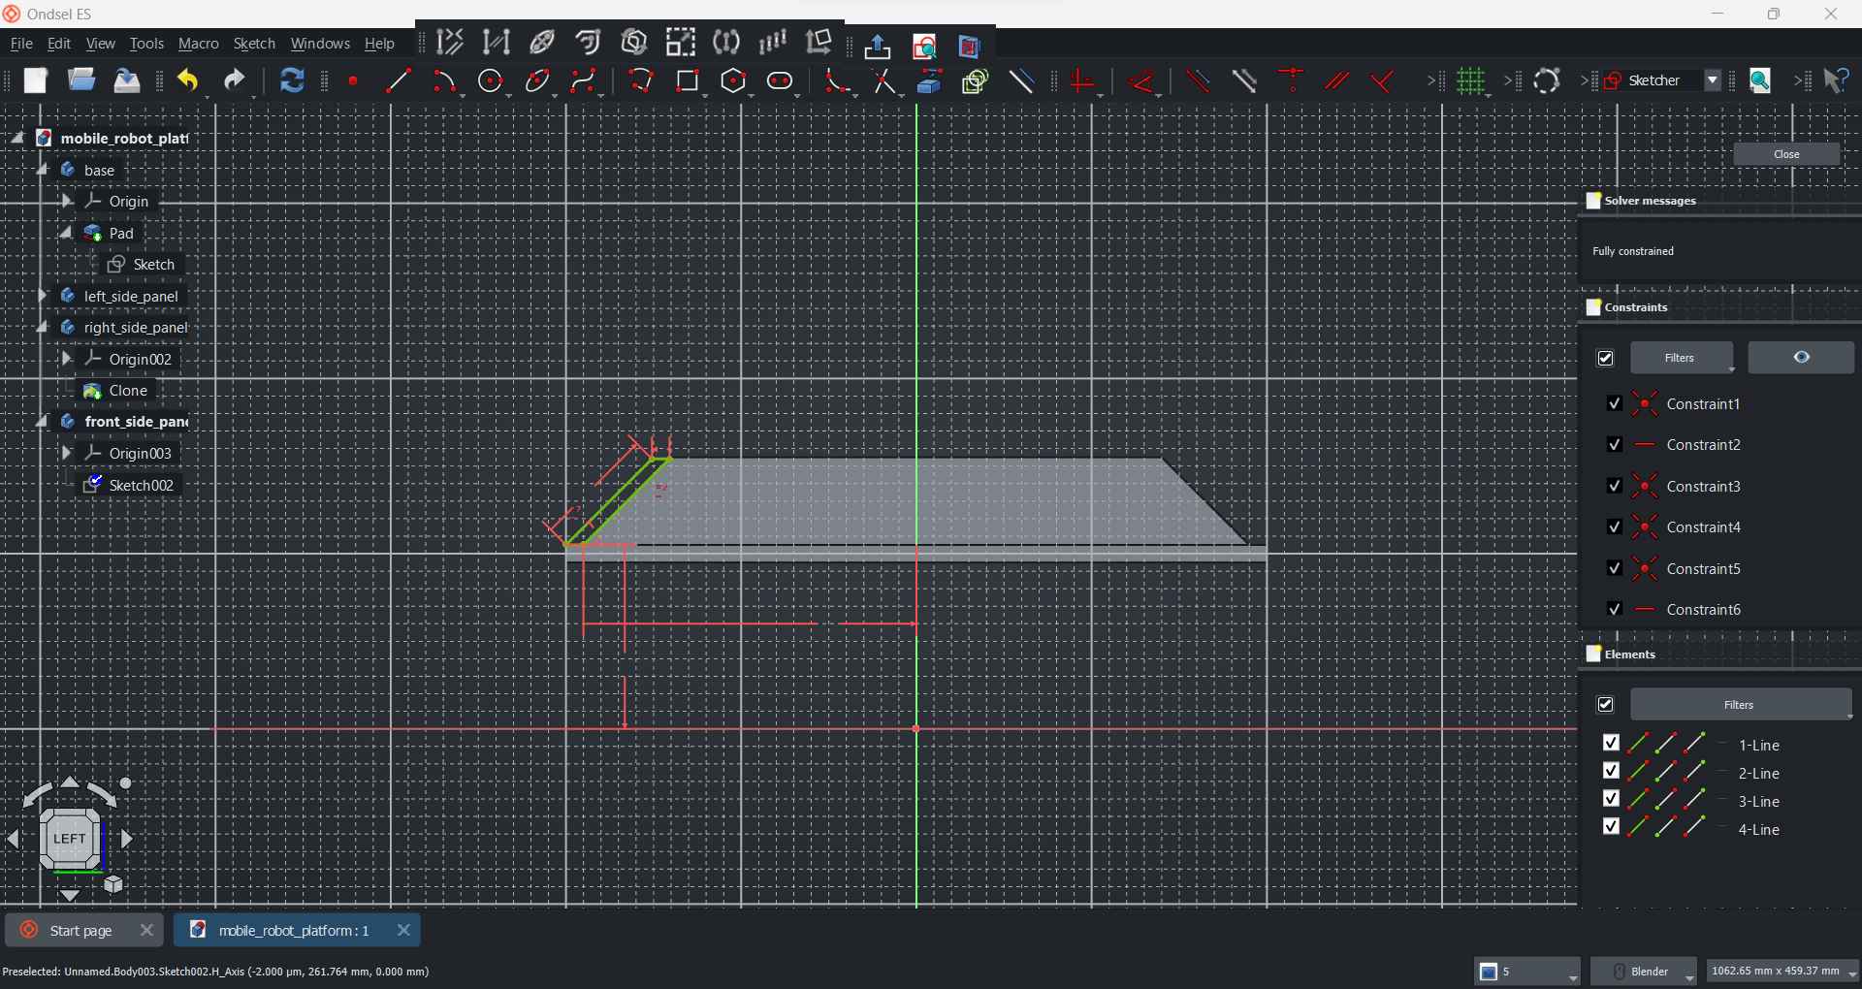The height and width of the screenshot is (989, 1862).
Task: Switch to the Start page tab
Action: (x=82, y=931)
